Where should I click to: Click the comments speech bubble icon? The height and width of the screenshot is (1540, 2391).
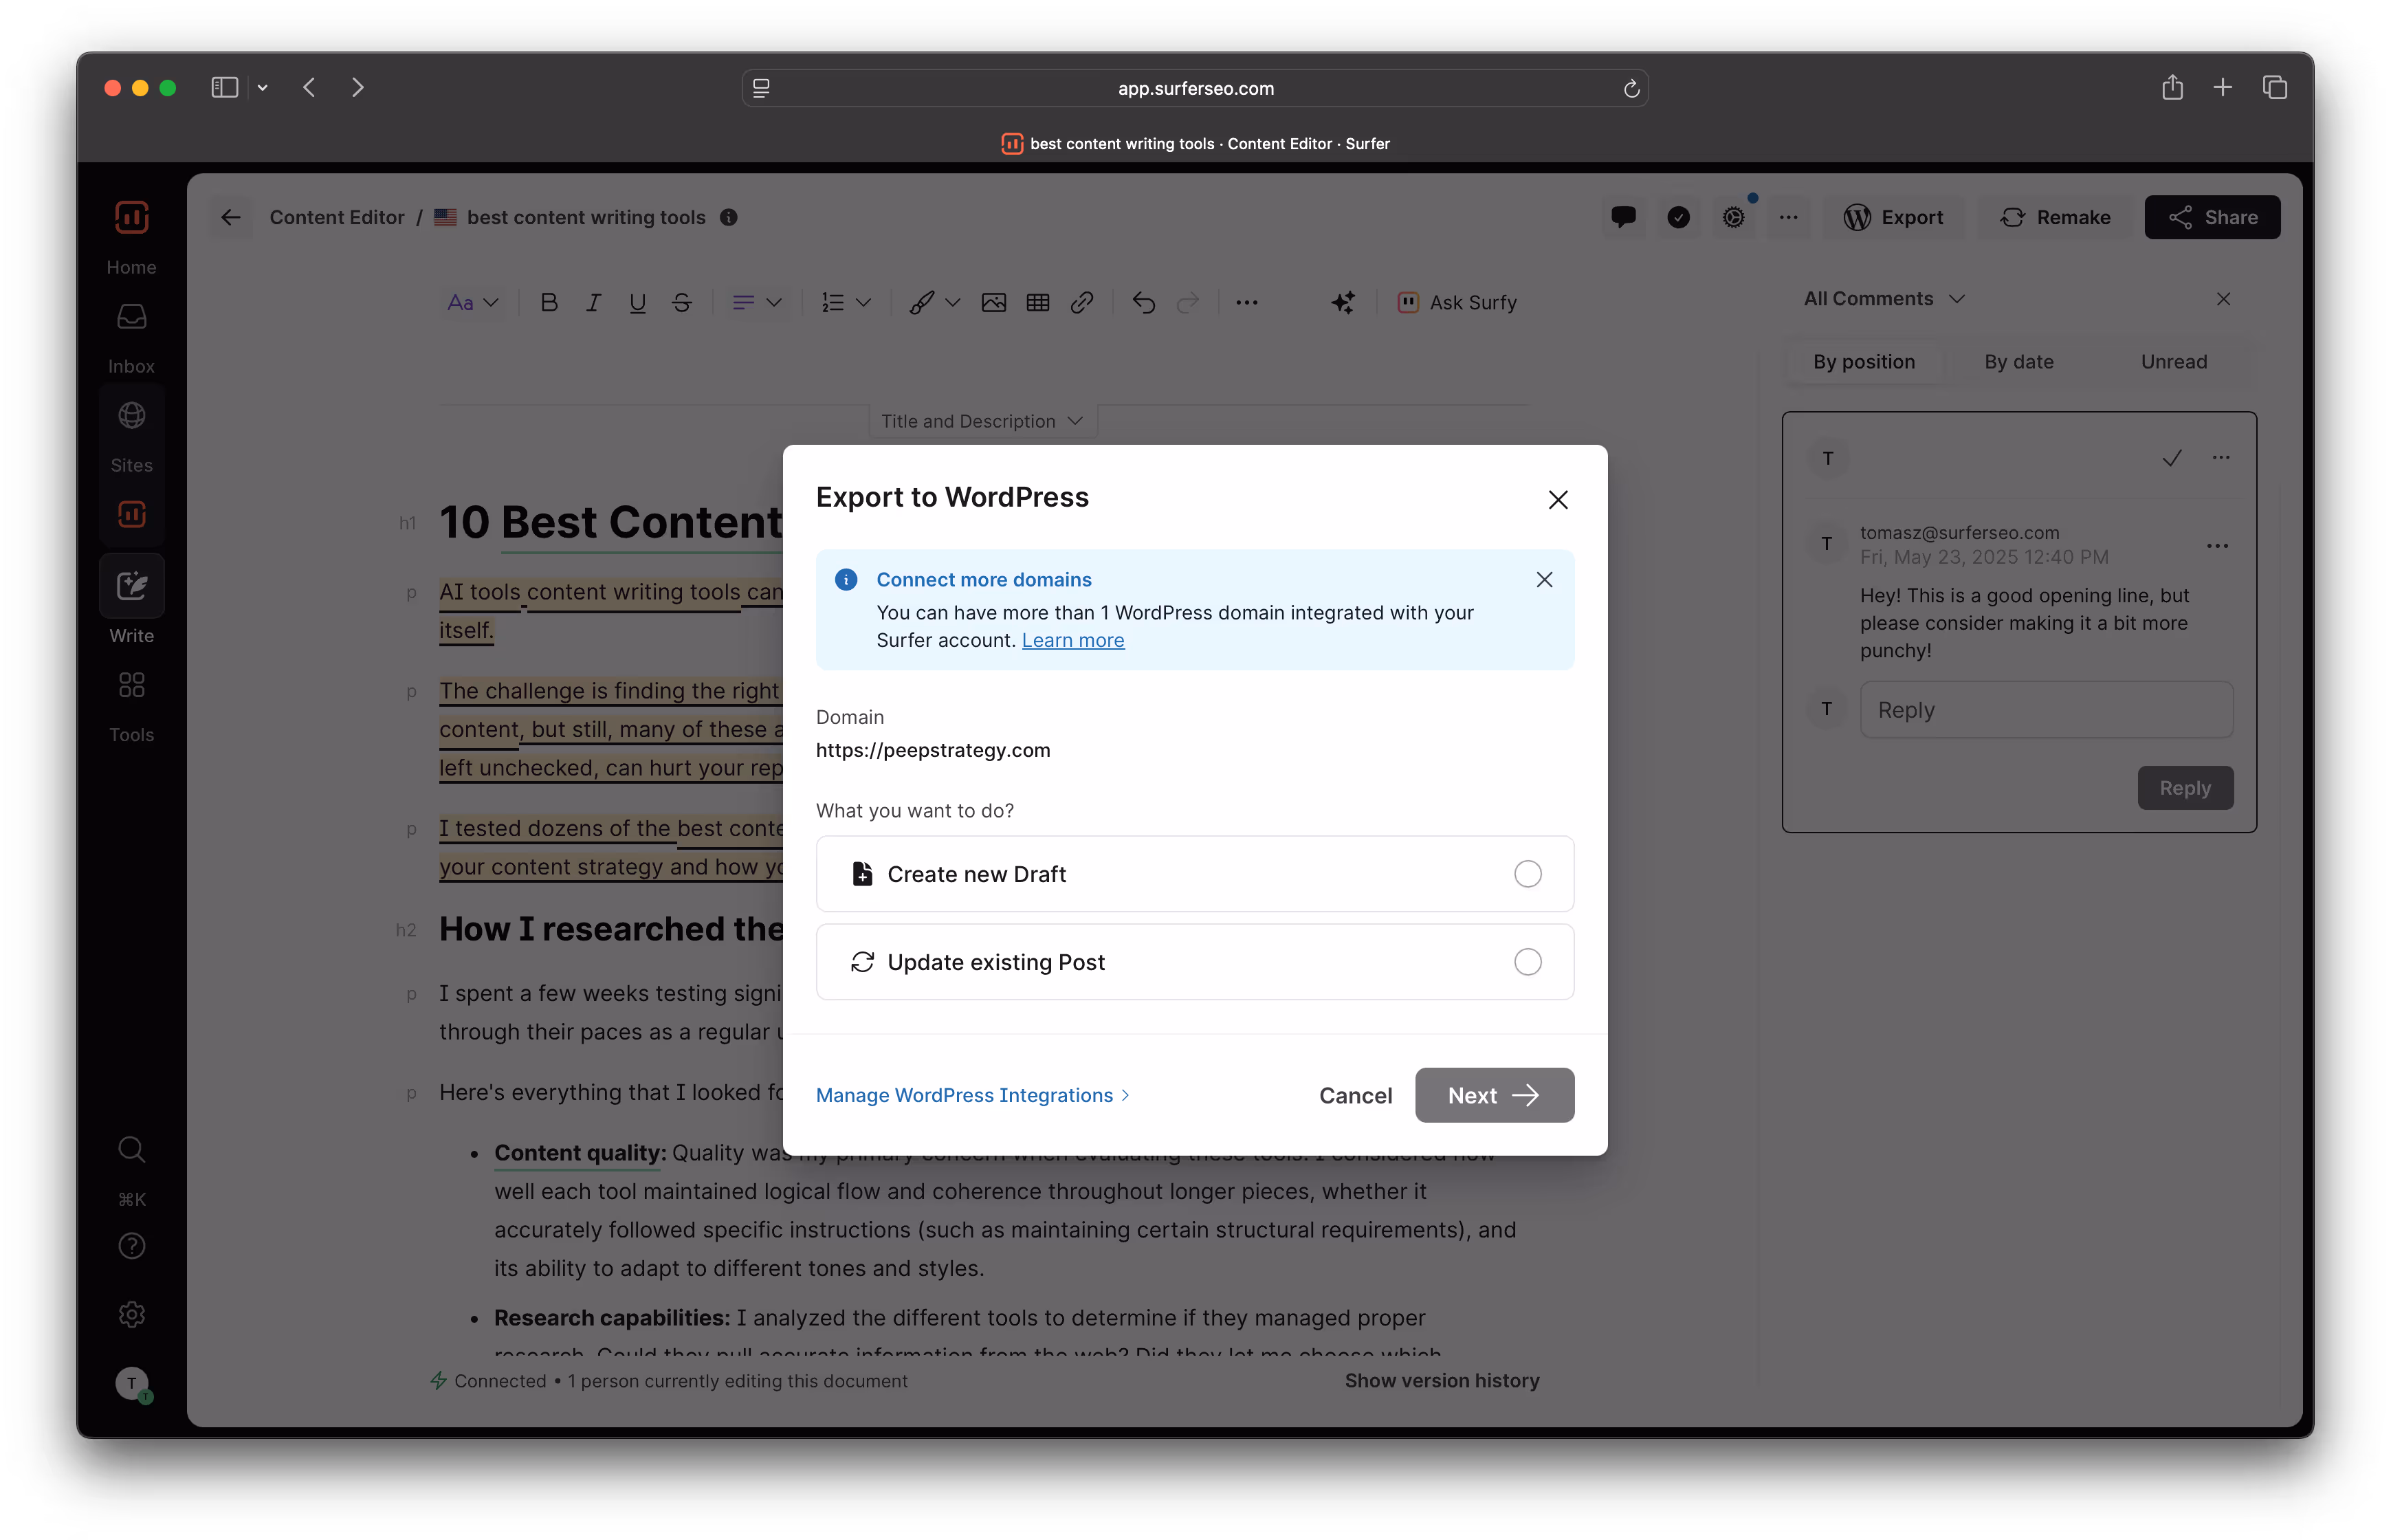pos(1623,217)
